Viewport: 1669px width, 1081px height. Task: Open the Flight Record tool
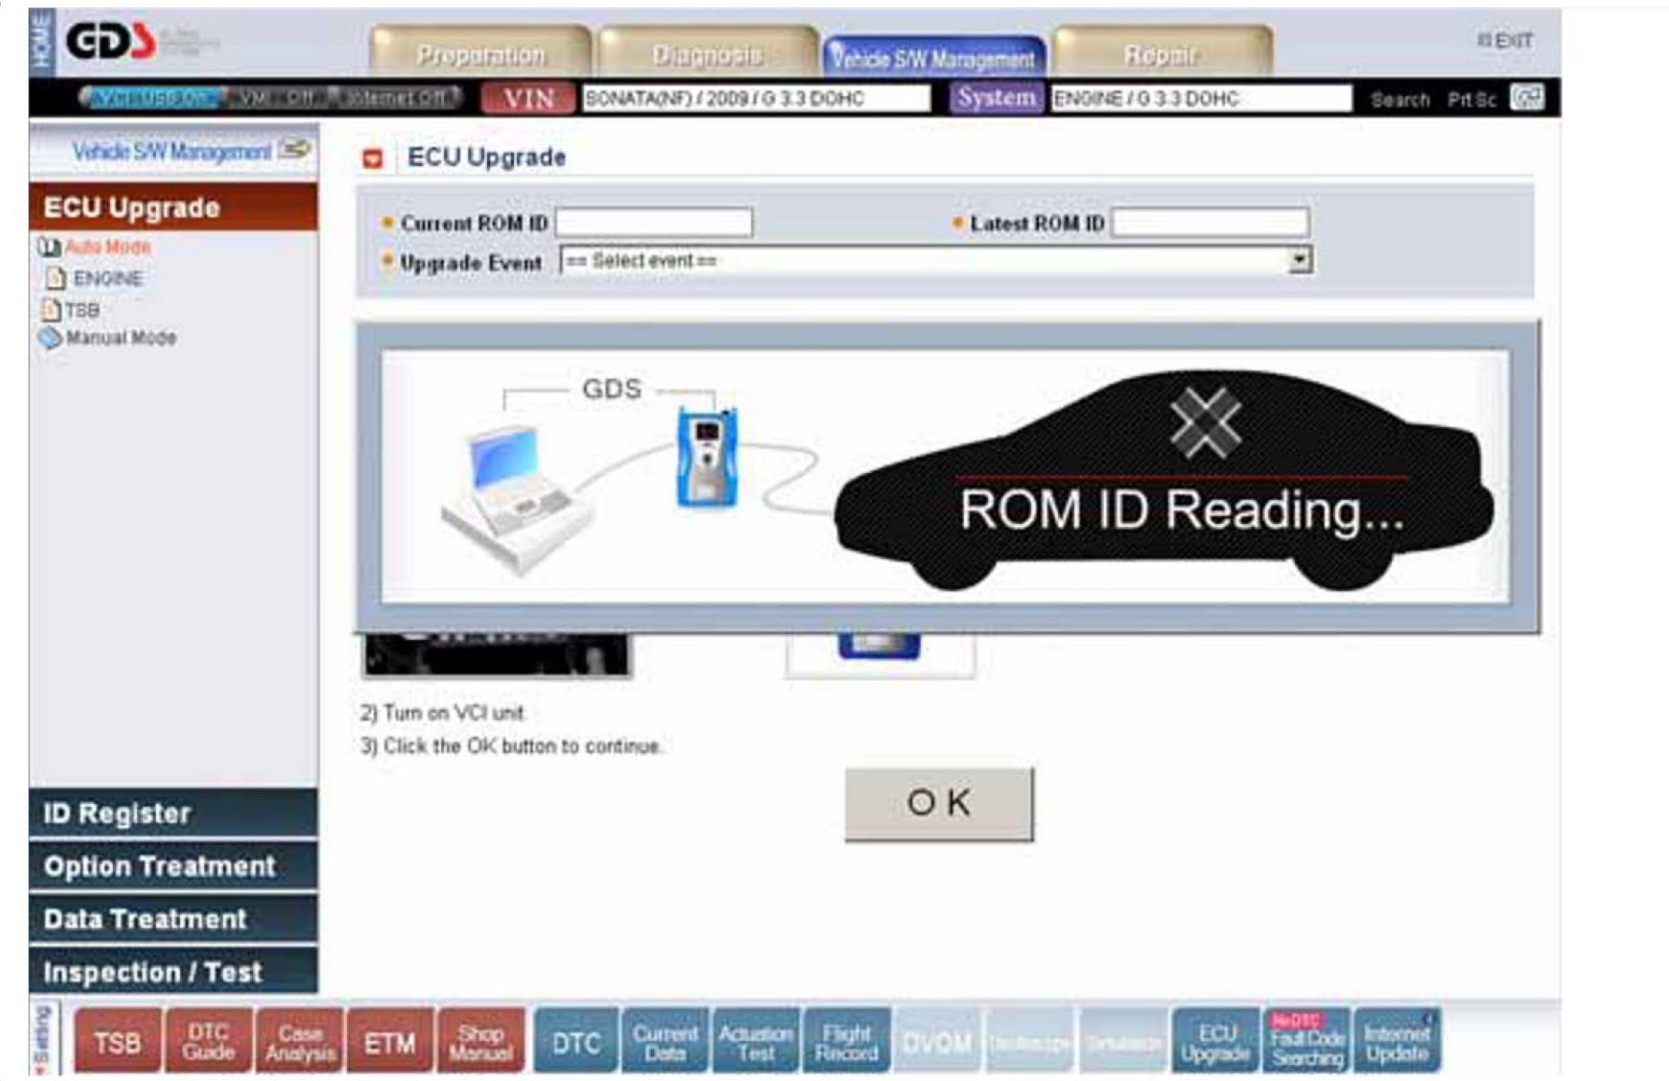[846, 1042]
